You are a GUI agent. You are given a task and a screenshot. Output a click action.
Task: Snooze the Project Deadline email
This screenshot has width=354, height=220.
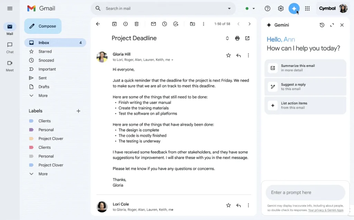click(164, 24)
